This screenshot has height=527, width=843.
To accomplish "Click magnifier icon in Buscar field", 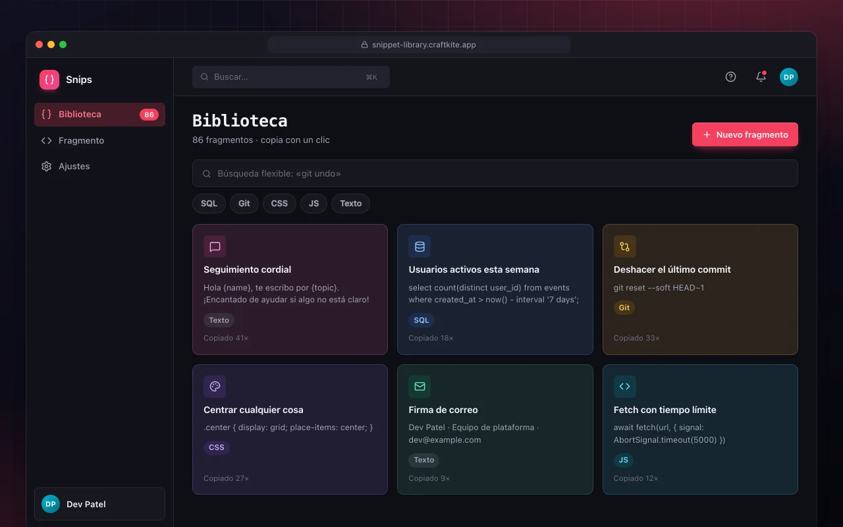I will pos(205,77).
